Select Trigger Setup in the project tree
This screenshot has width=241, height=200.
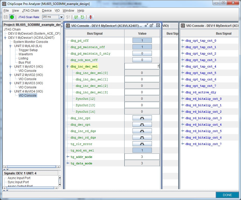[x=28, y=50]
